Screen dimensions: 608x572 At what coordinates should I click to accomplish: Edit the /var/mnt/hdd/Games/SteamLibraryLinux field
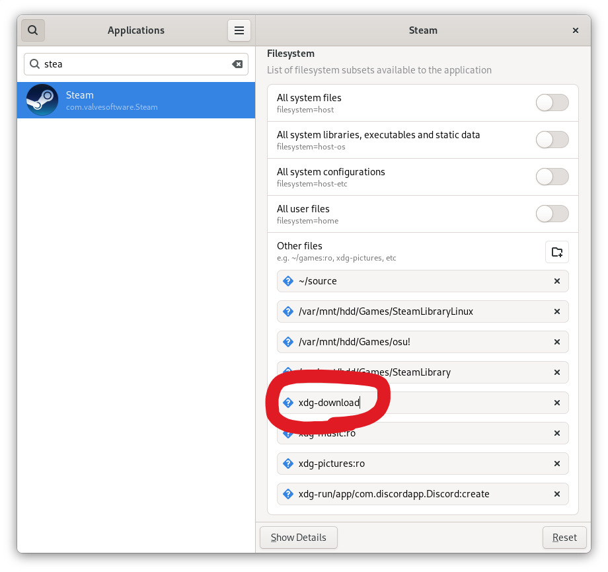pos(423,311)
